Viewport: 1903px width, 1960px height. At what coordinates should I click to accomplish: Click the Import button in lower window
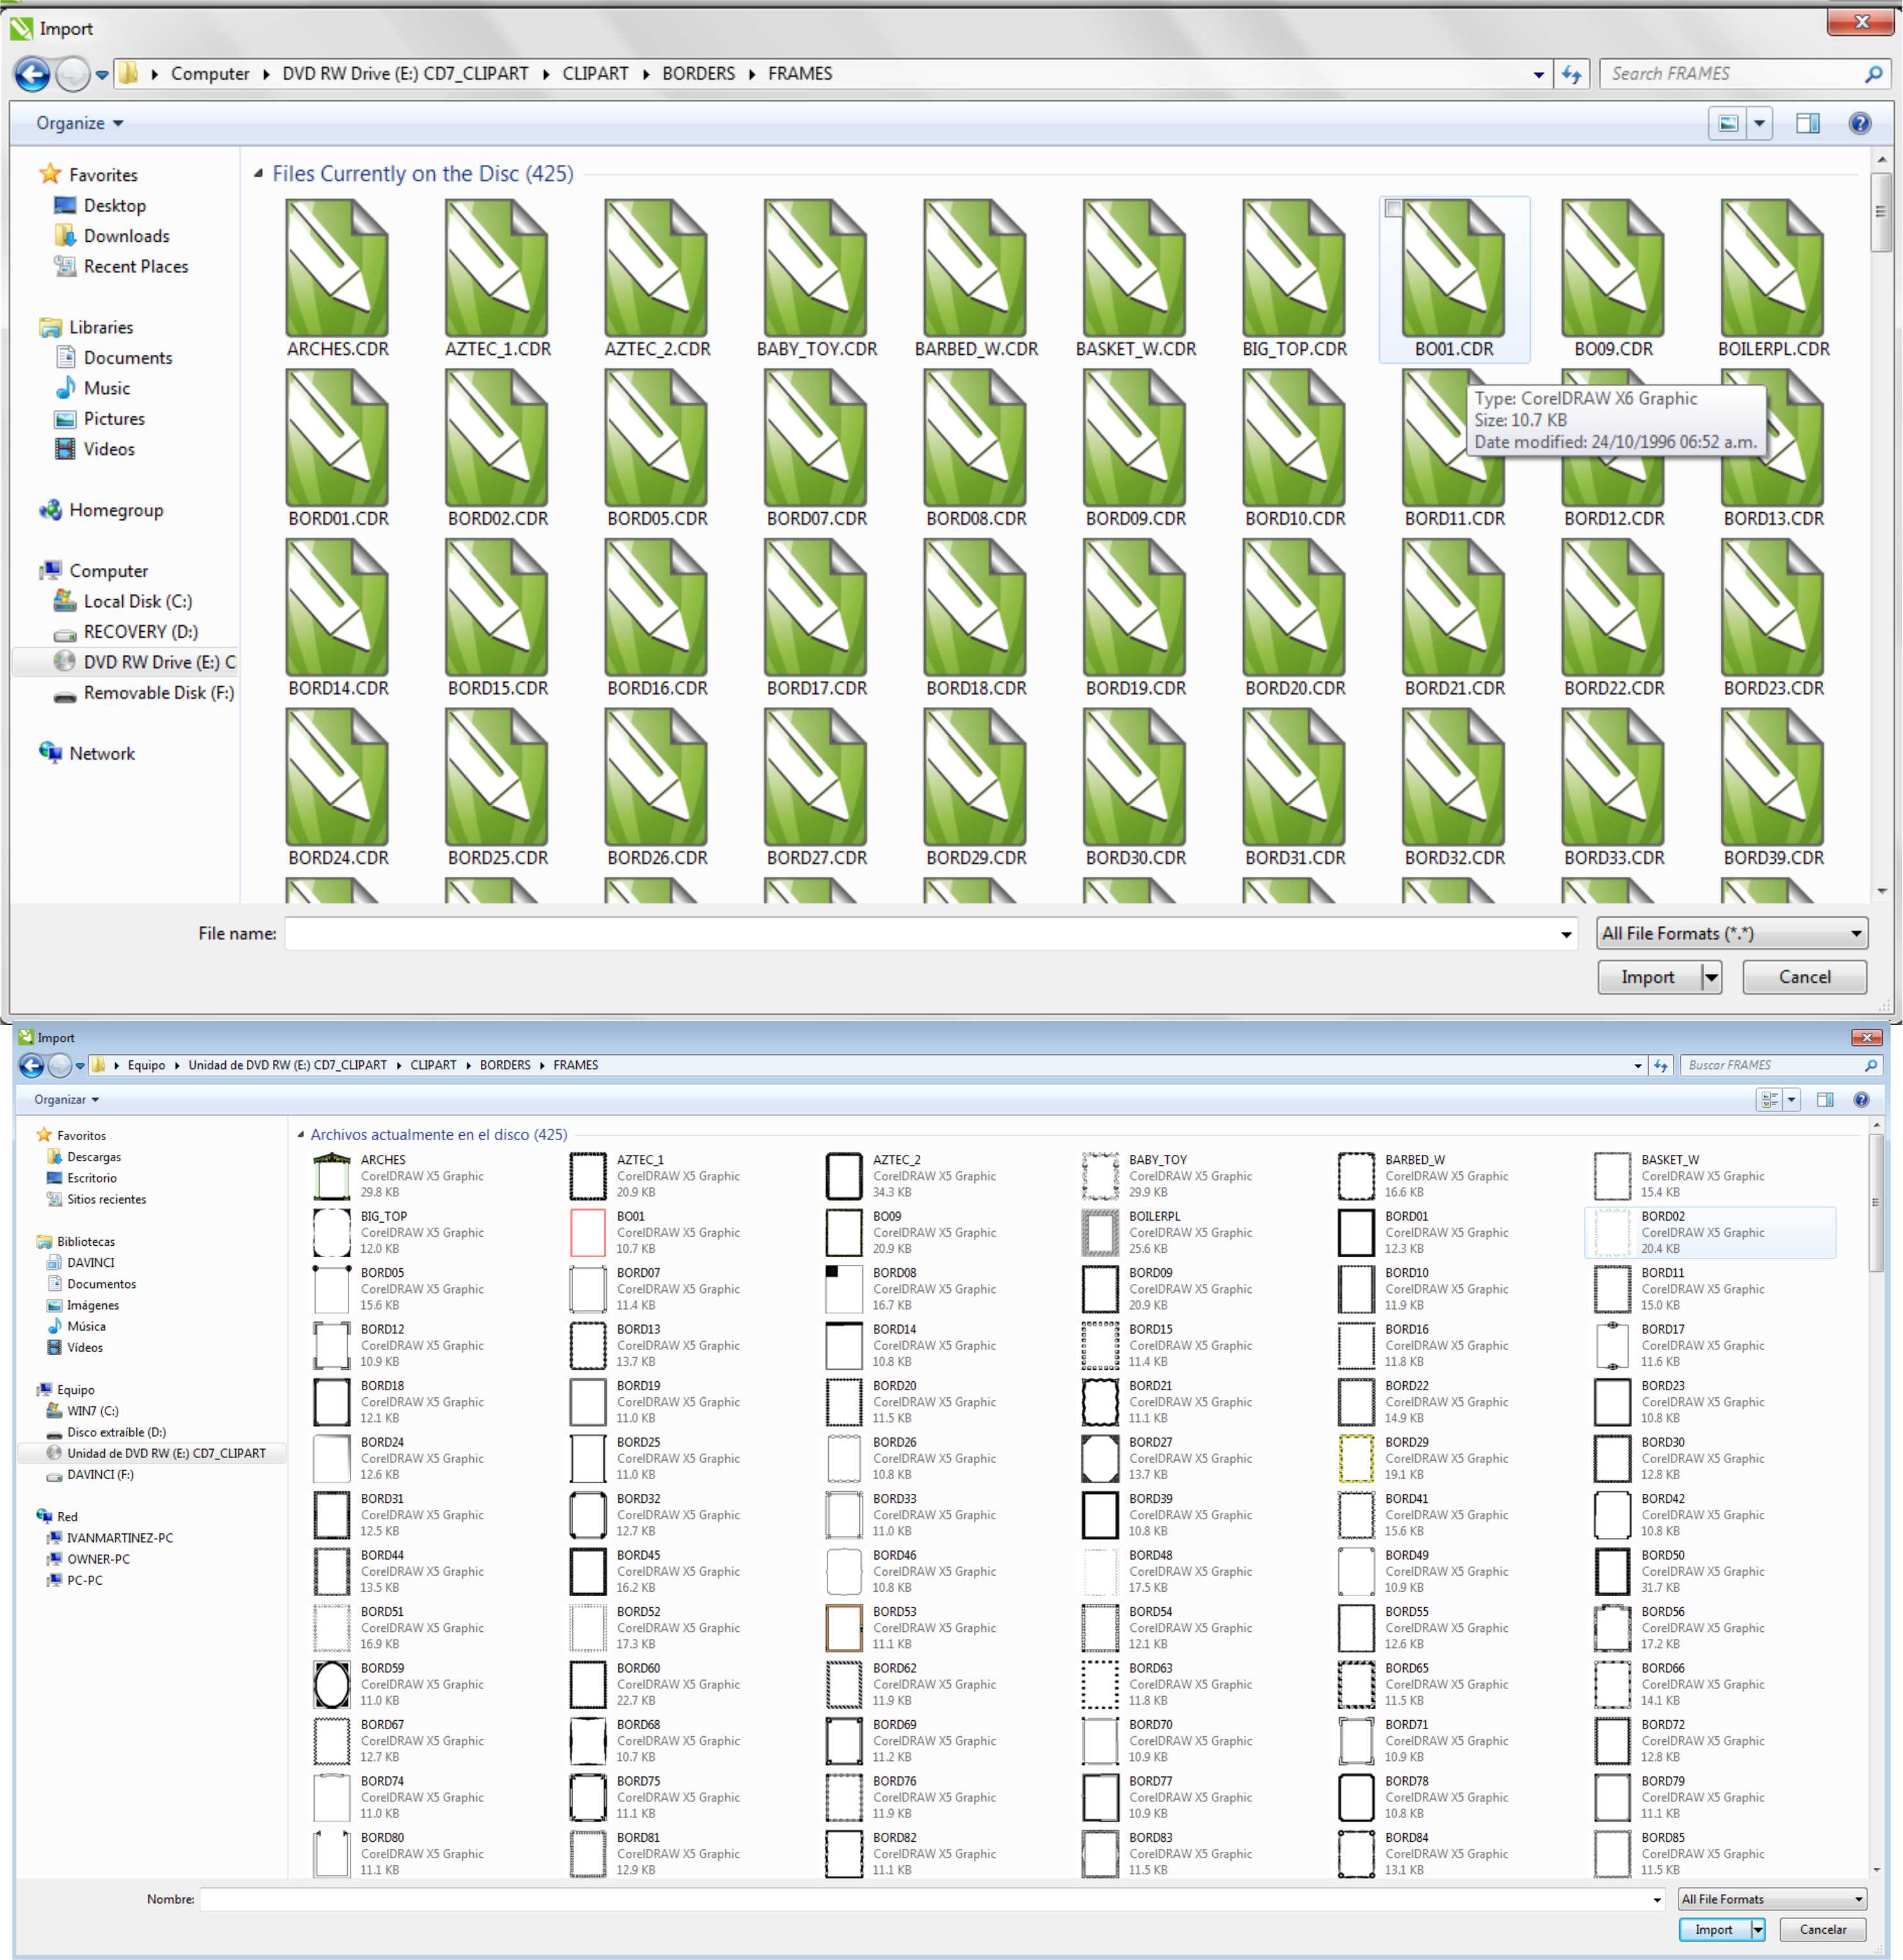pyautogui.click(x=1714, y=1930)
